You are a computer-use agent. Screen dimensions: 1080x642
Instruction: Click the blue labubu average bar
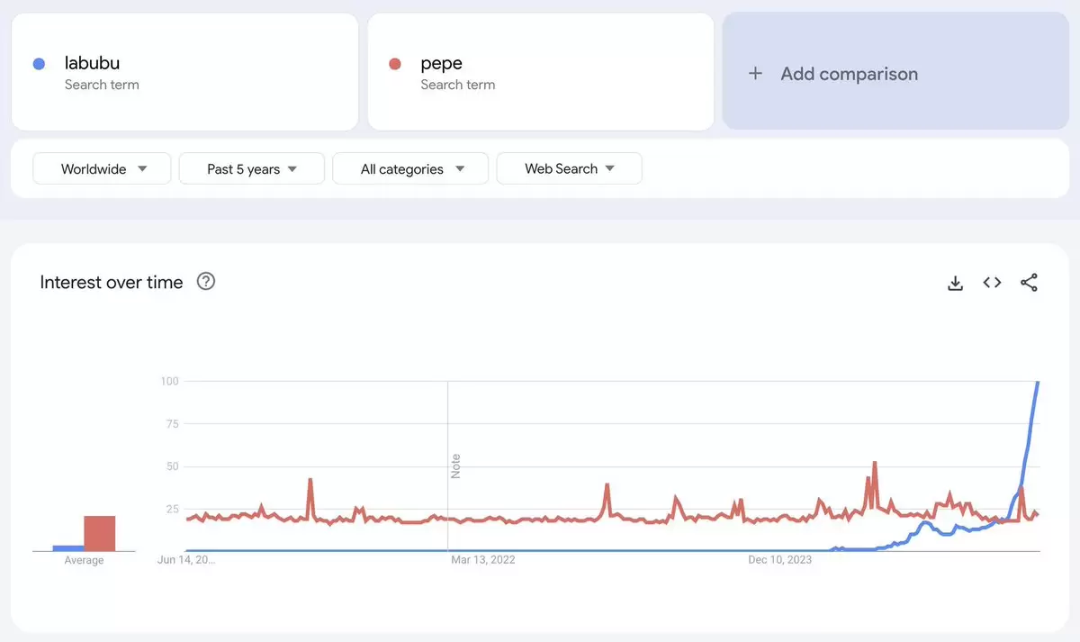click(68, 547)
